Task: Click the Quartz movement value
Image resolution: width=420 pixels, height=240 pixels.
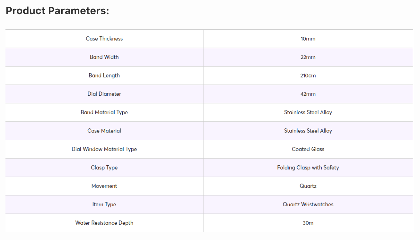Action: tap(308, 186)
